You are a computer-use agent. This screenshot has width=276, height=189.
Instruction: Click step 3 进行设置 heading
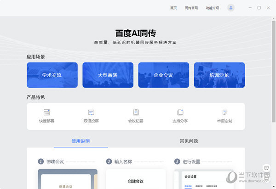click(x=191, y=161)
